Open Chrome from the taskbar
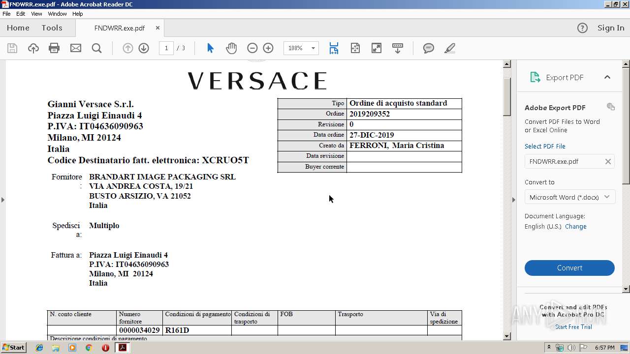630x354 pixels. (89, 348)
